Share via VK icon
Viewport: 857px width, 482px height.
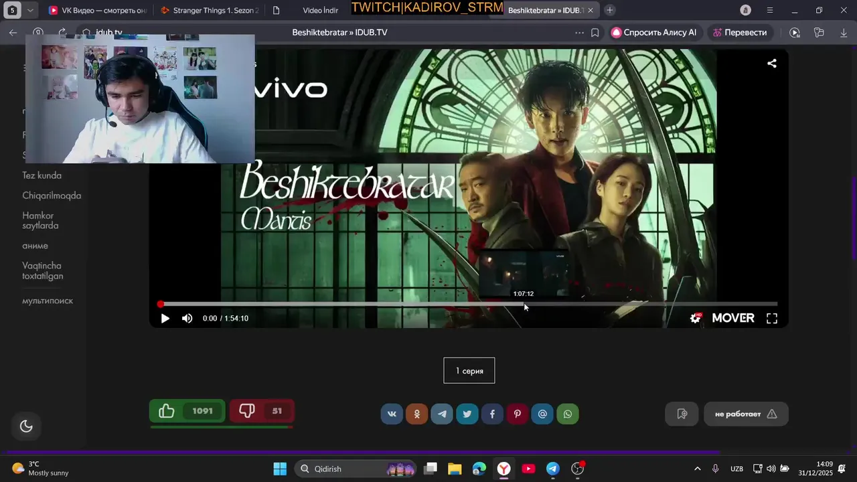(x=392, y=414)
